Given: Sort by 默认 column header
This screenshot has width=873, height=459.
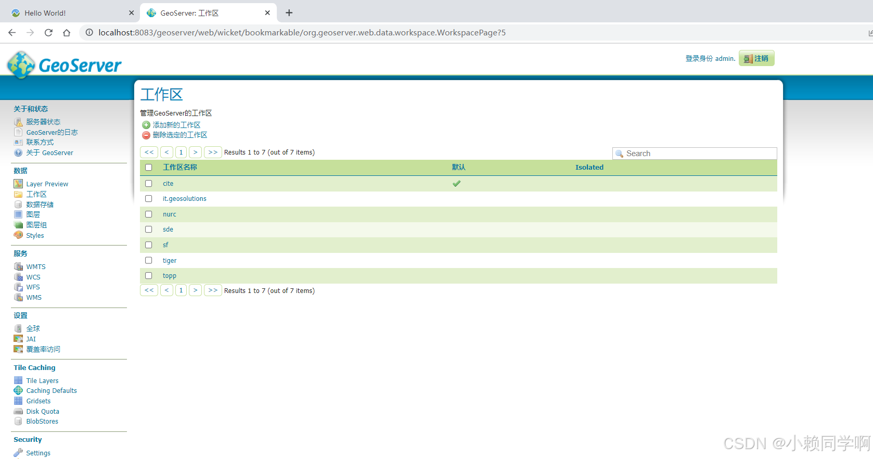Looking at the screenshot, I should click(458, 168).
